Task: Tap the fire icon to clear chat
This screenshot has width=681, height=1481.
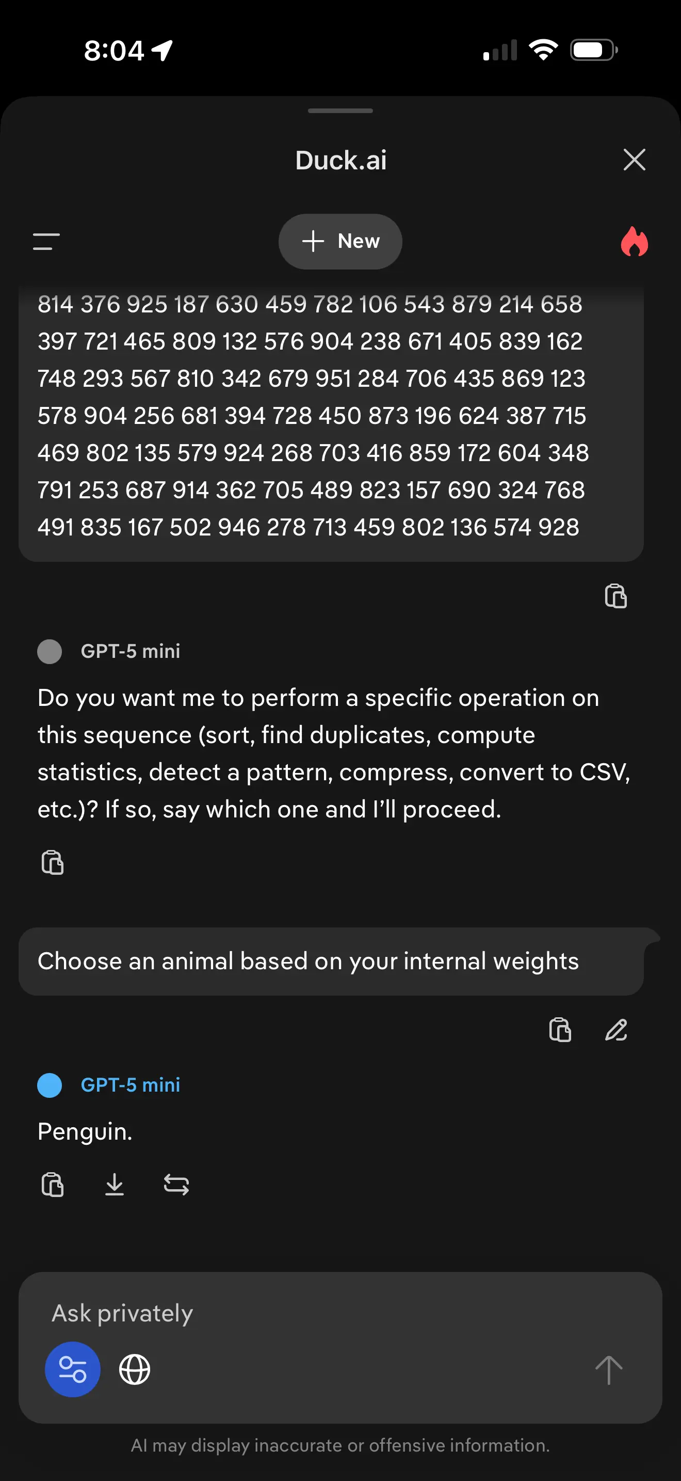Action: 634,241
